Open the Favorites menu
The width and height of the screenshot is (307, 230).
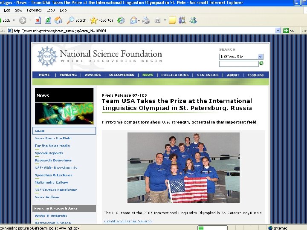click(x=34, y=10)
